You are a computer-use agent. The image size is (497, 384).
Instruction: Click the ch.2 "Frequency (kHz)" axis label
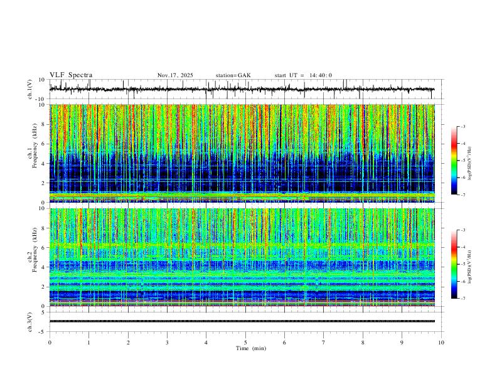coord(35,250)
